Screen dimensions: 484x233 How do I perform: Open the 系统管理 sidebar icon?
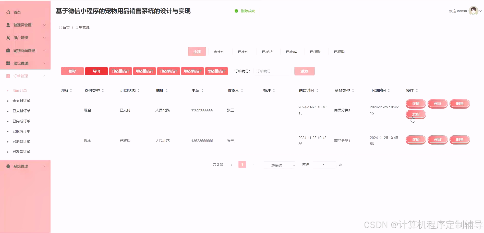click(8, 166)
